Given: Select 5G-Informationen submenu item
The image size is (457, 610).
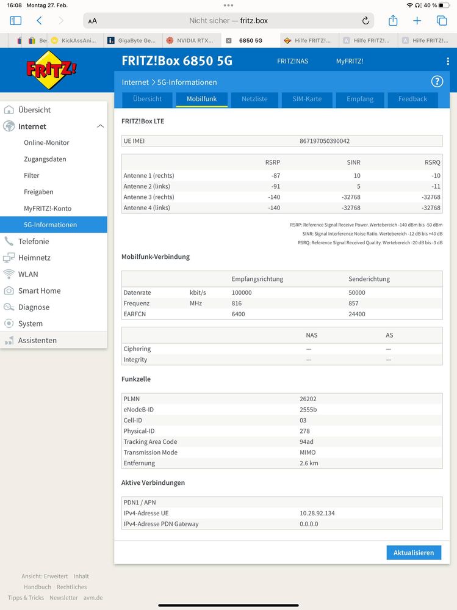Looking at the screenshot, I should click(54, 225).
